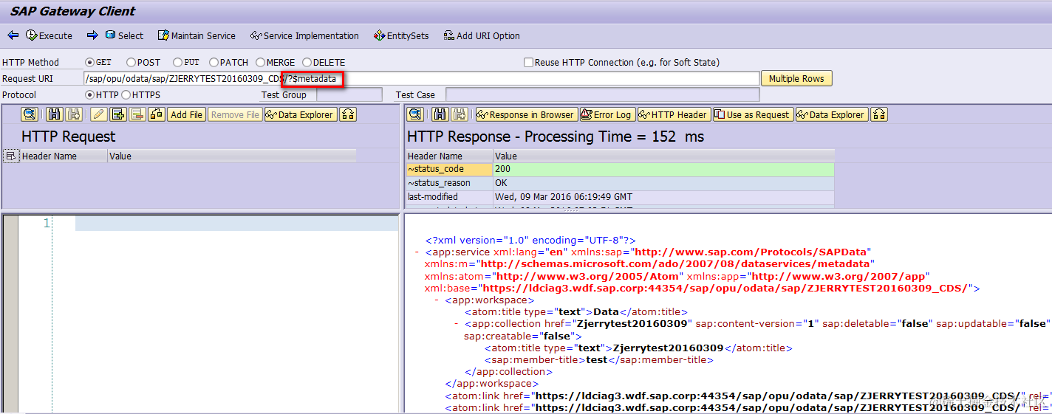
Task: Click the delete row icon in HTTP Request toolbar
Action: click(x=137, y=114)
